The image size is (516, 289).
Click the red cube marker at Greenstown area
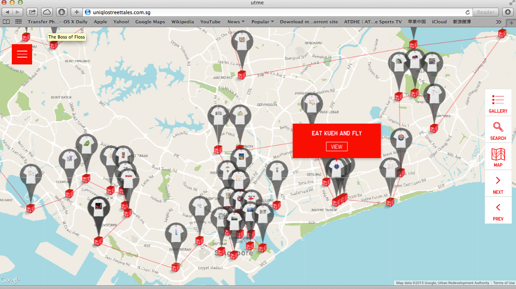click(98, 241)
